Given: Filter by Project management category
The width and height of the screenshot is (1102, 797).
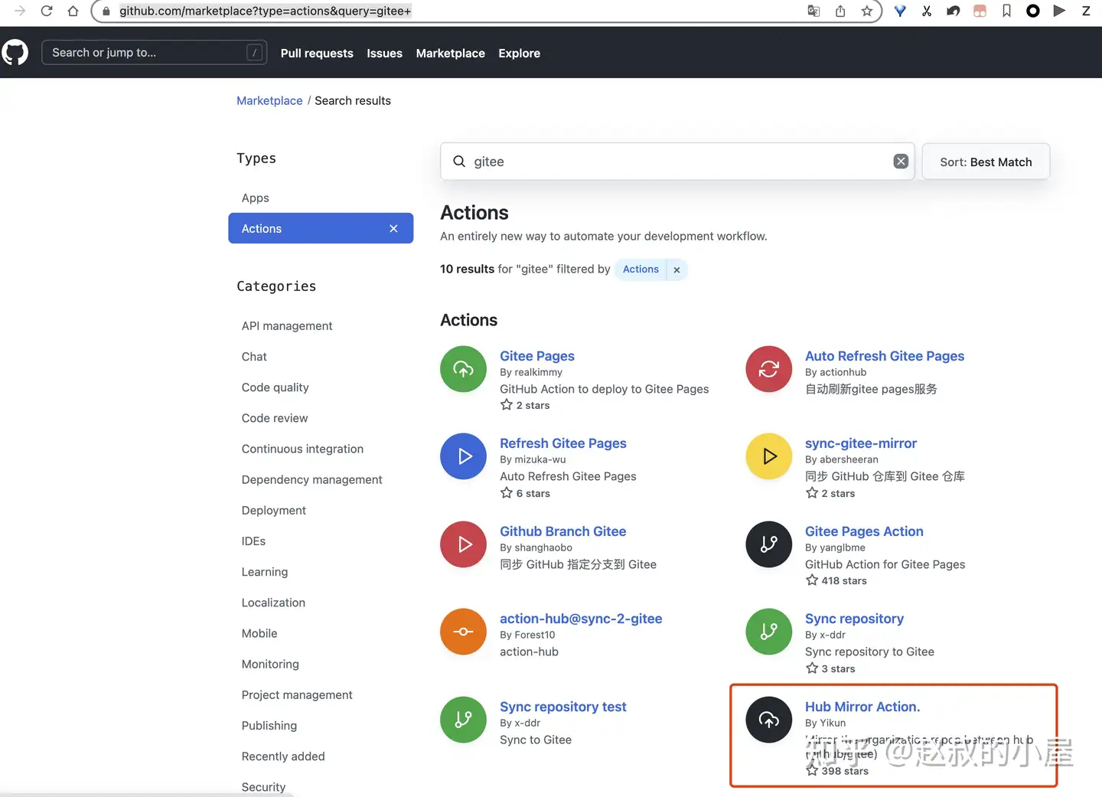Looking at the screenshot, I should 297,695.
